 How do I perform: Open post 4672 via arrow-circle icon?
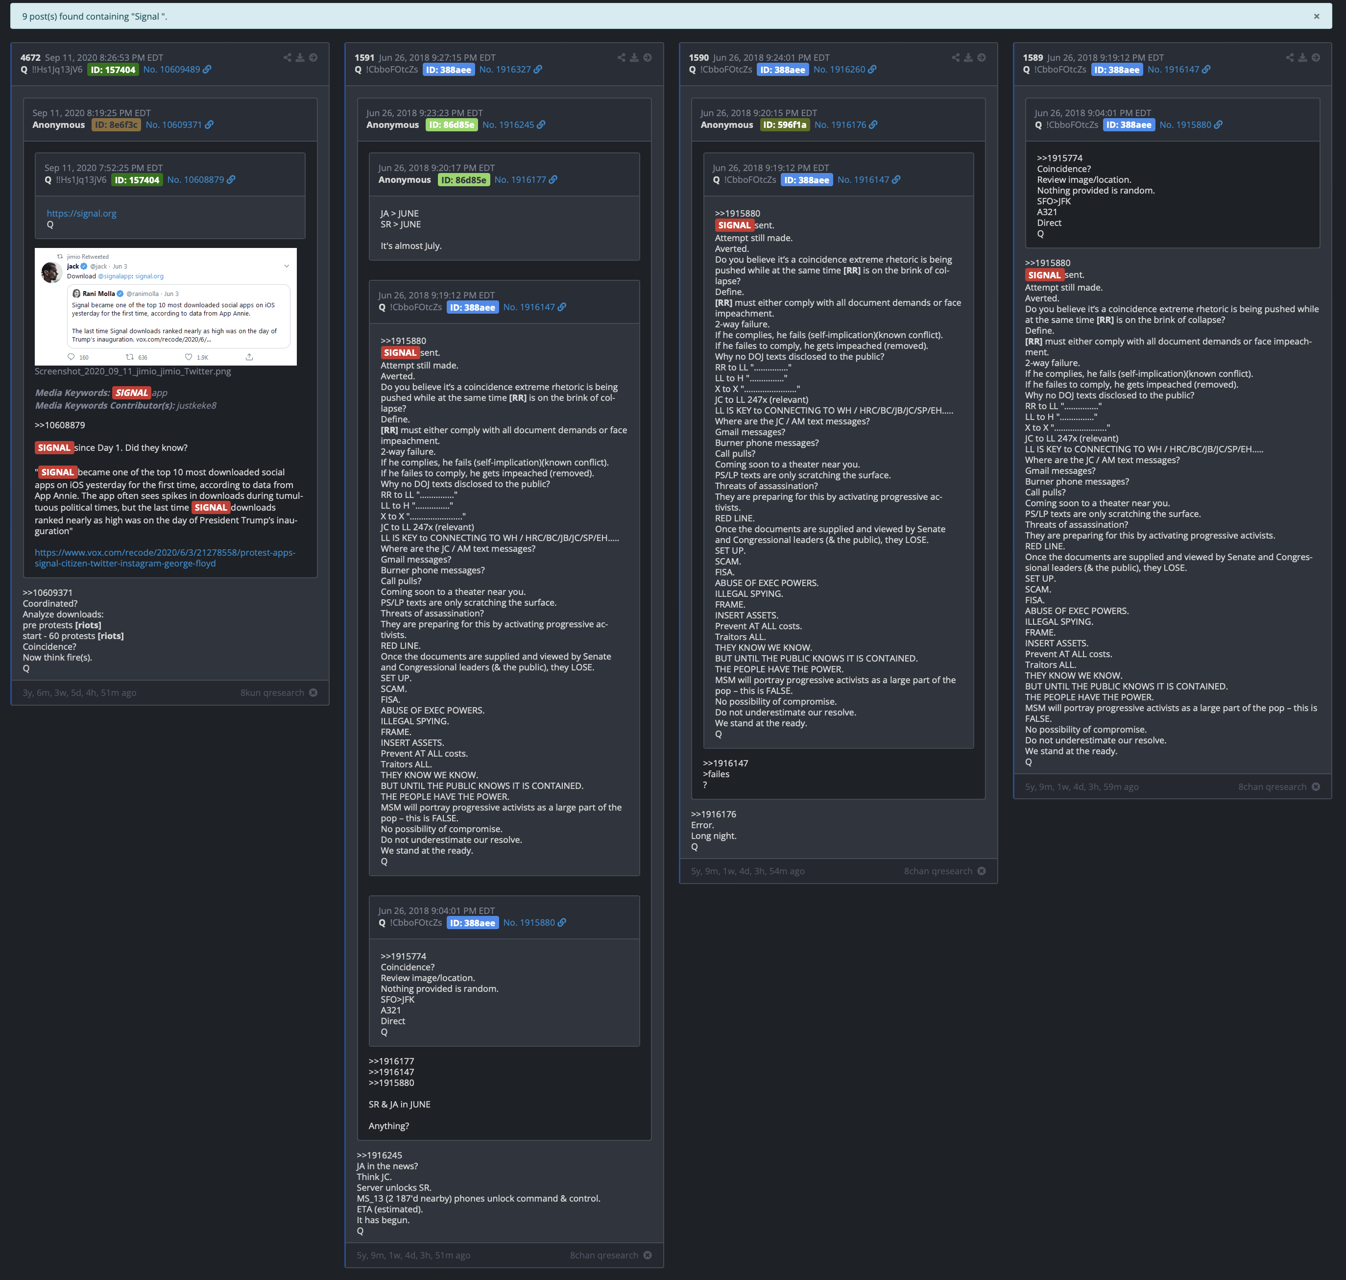313,57
